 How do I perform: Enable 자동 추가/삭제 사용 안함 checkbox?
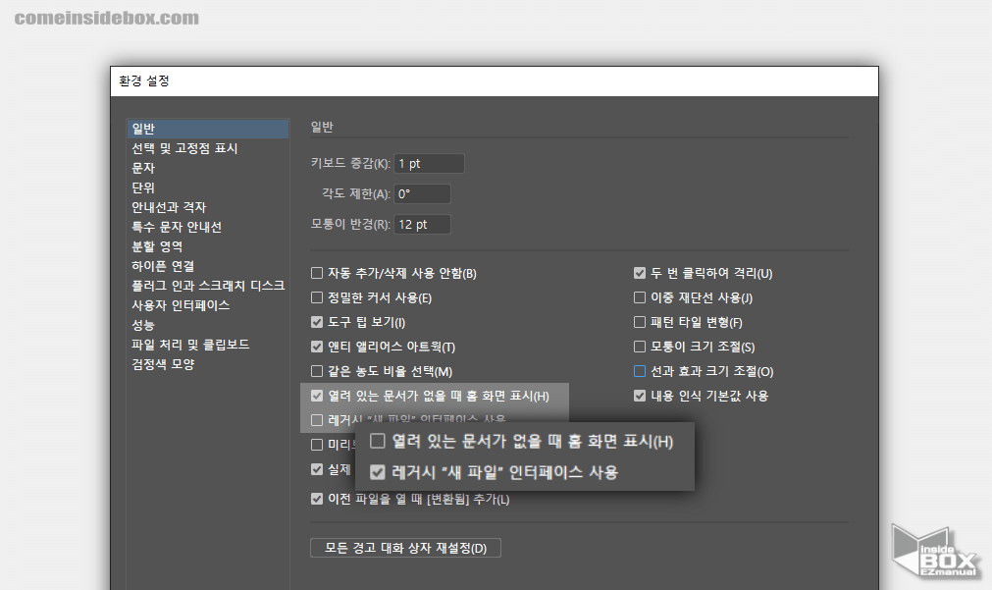point(317,274)
